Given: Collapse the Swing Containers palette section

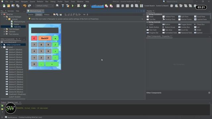Looking at the screenshot, I should pyautogui.click(x=147, y=14).
